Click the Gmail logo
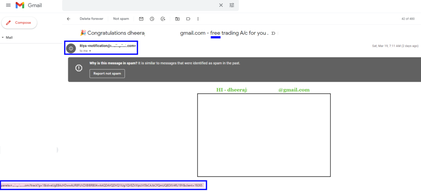Viewport: 421px width, 192px height. [29, 5]
